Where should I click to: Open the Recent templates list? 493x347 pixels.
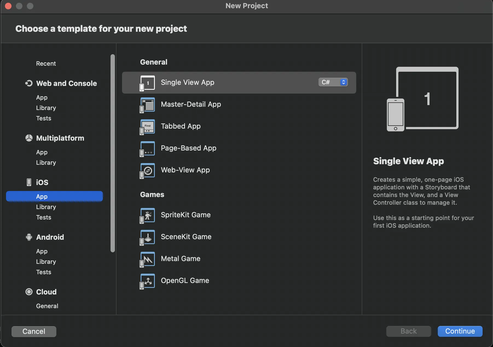tap(46, 63)
